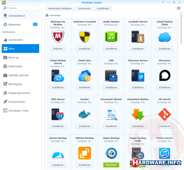Install the DNS Server package
Image resolution: width=184 pixels, height=170 pixels.
[58, 126]
